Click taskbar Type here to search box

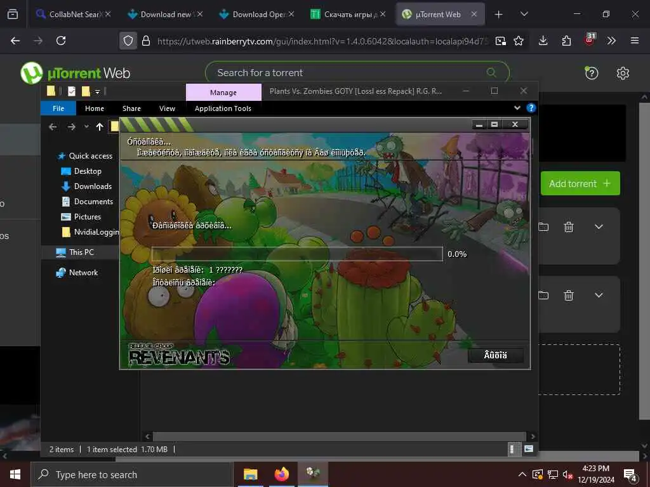[x=132, y=474]
